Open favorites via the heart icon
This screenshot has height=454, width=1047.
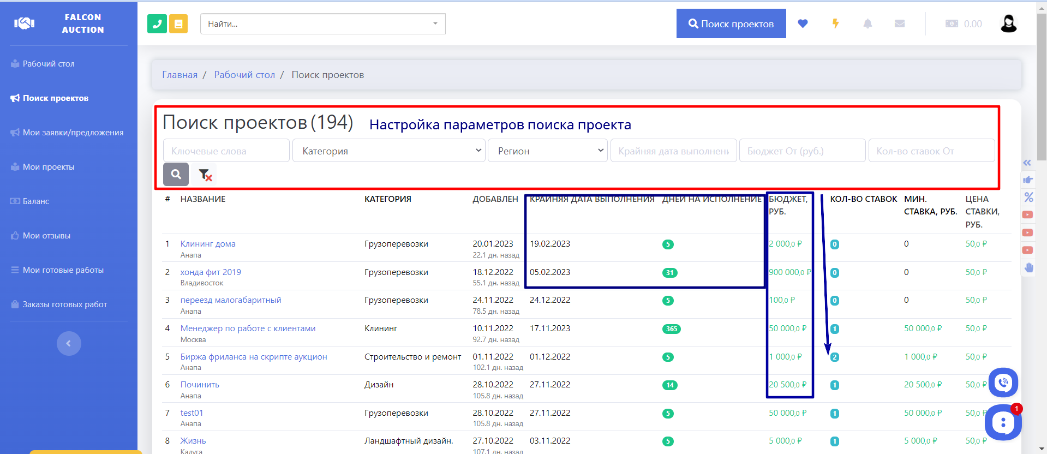[x=803, y=23]
